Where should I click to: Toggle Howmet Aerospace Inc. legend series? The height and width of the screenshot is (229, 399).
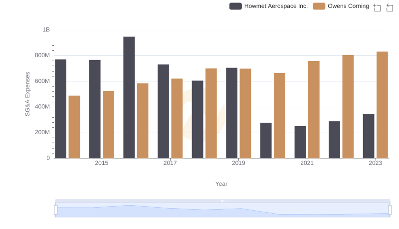268,6
